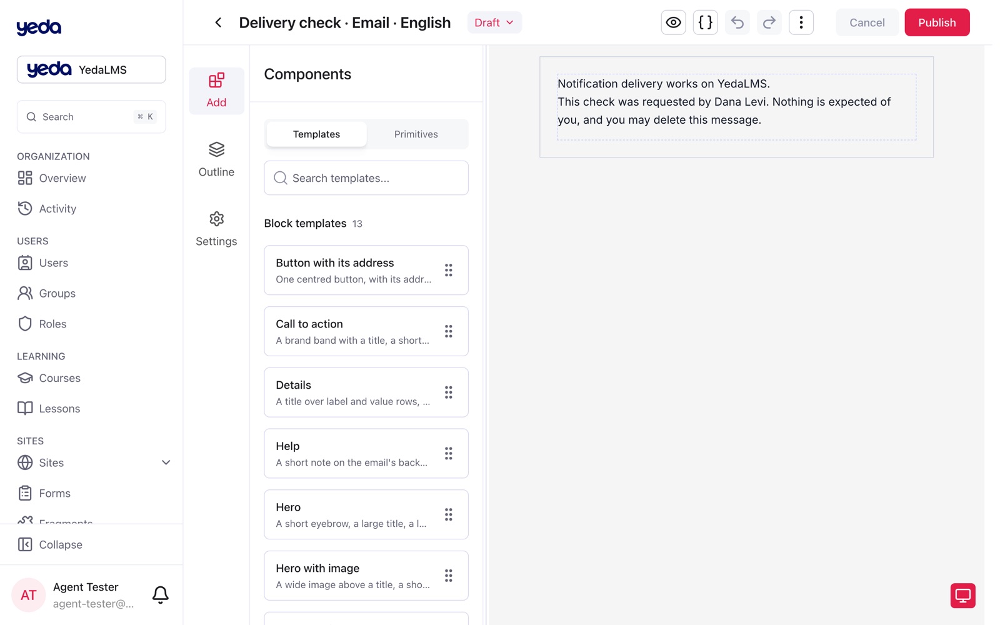
Task: Go back using the left chevron arrow
Action: click(218, 22)
